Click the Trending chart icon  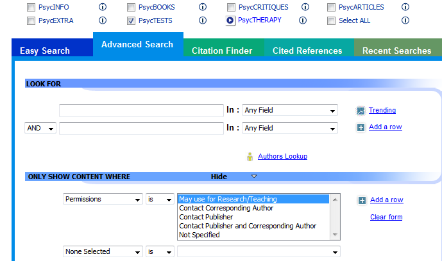pyautogui.click(x=361, y=111)
